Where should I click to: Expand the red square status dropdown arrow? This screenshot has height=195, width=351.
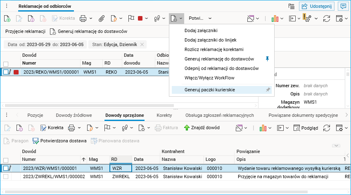[x=147, y=19]
